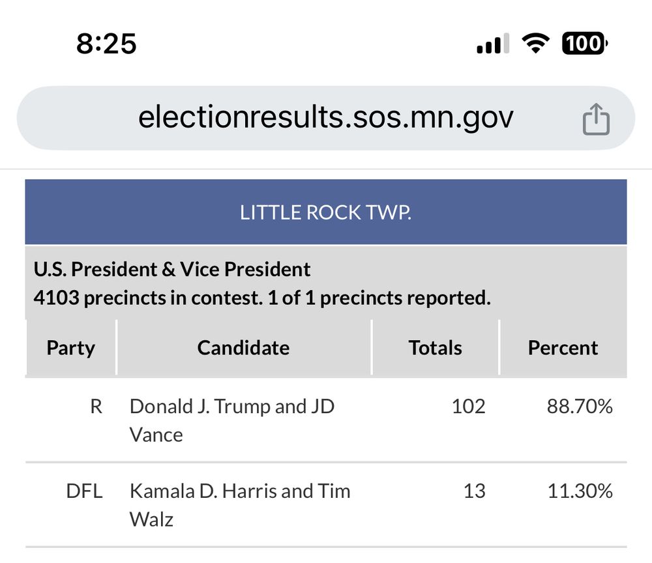Tap the R party label
This screenshot has width=652, height=563.
(96, 407)
